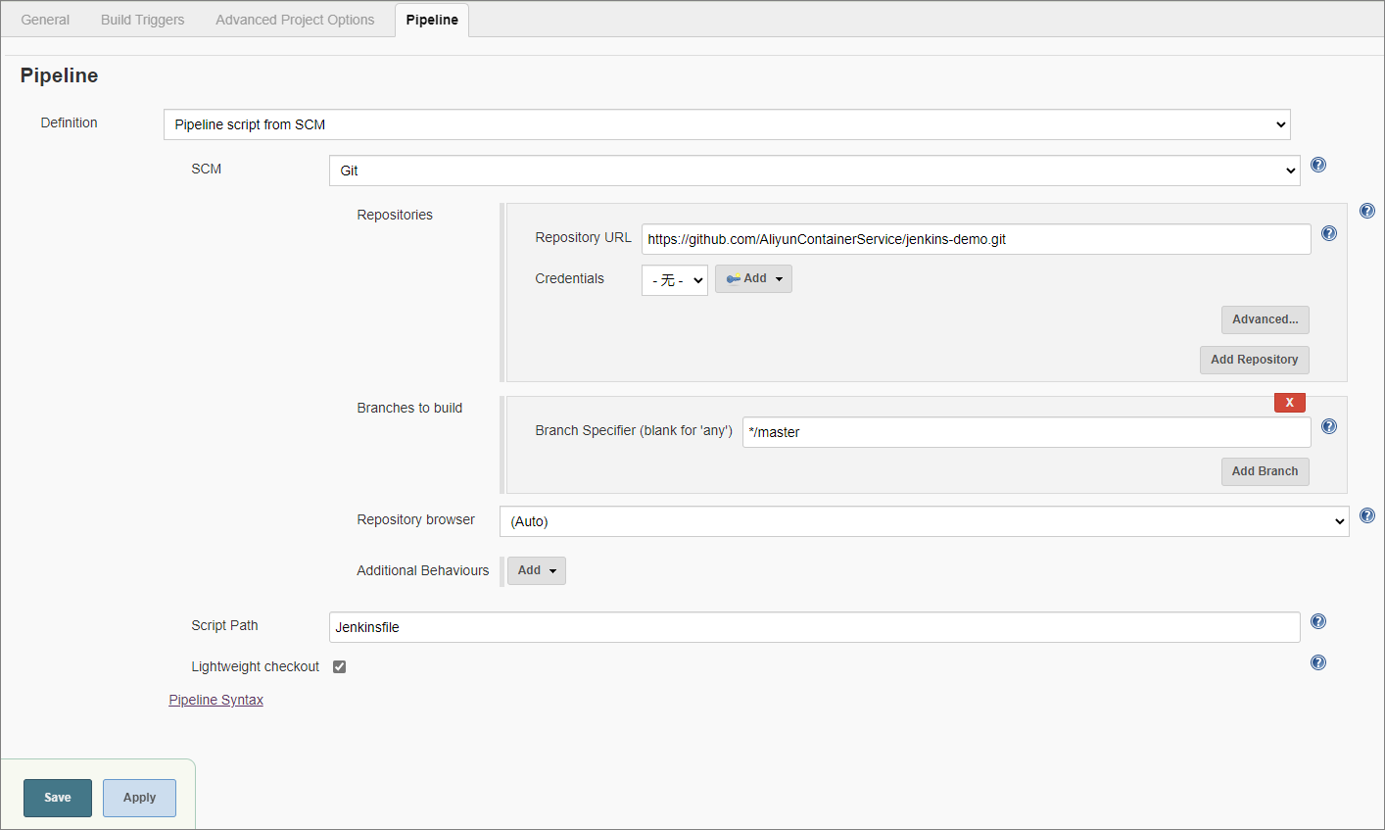The image size is (1385, 830).
Task: Select the Pipeline tab
Action: pyautogui.click(x=432, y=20)
